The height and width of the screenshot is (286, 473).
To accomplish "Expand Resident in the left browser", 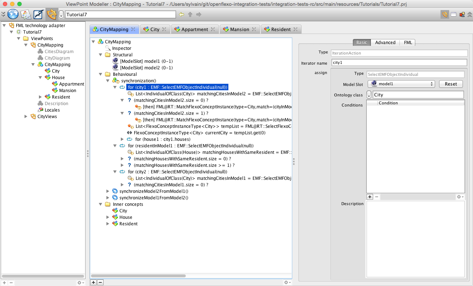I will click(x=40, y=97).
